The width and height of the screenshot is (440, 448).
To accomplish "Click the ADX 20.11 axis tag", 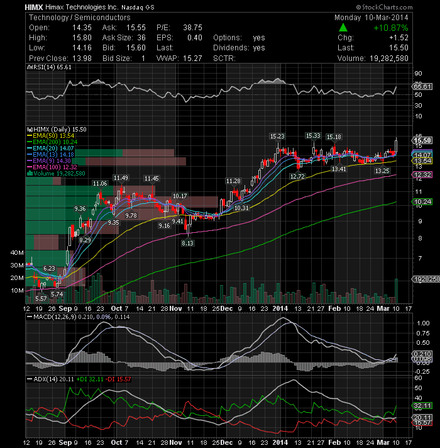I will pos(422,418).
